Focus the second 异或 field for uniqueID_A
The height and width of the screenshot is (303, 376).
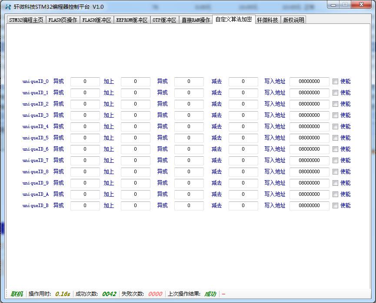tap(189, 194)
